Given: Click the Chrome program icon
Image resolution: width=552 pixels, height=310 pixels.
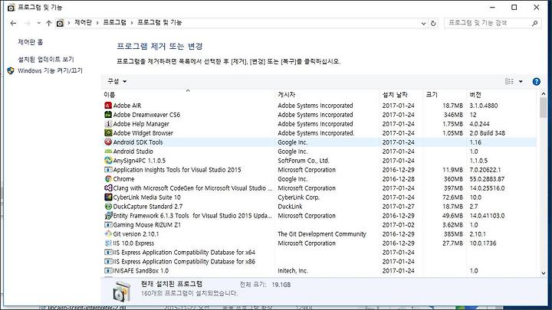Looking at the screenshot, I should coord(108,179).
